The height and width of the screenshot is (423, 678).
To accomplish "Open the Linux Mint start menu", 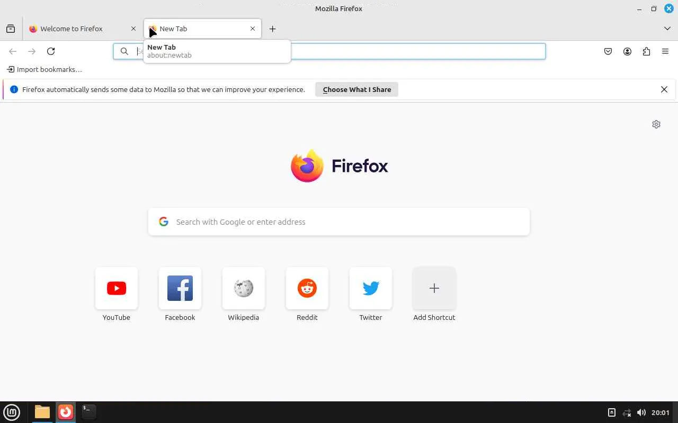I will 12,412.
